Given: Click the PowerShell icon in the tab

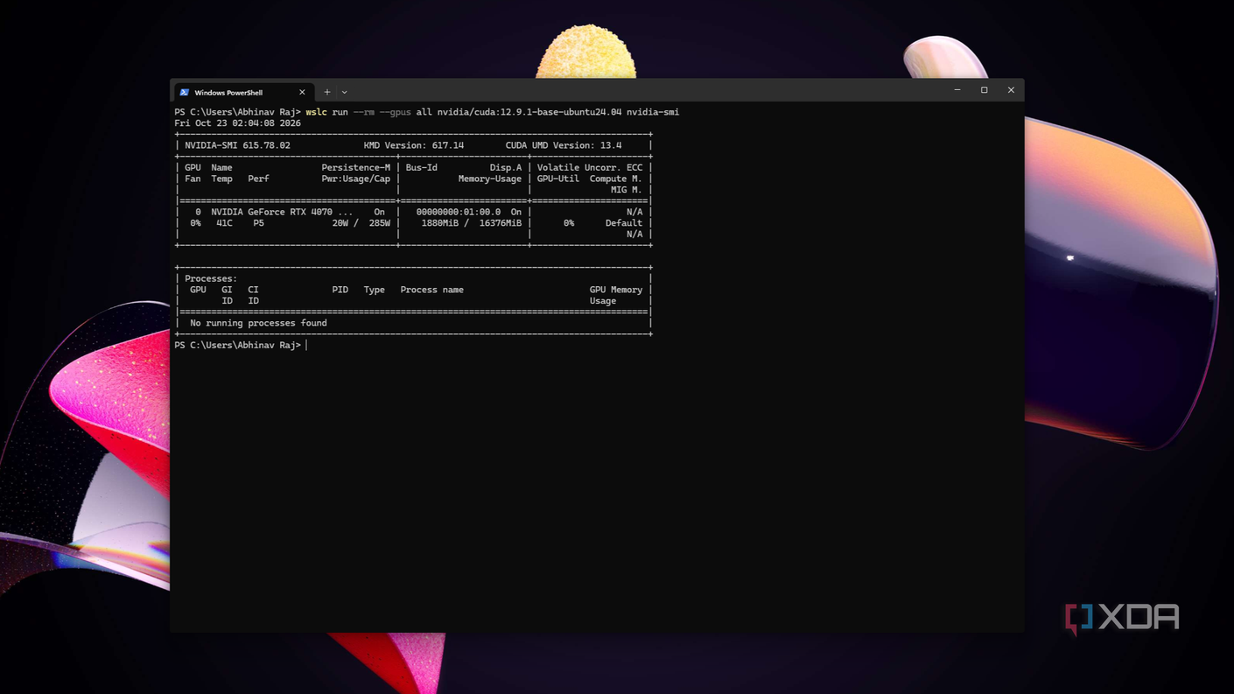Looking at the screenshot, I should [x=184, y=92].
